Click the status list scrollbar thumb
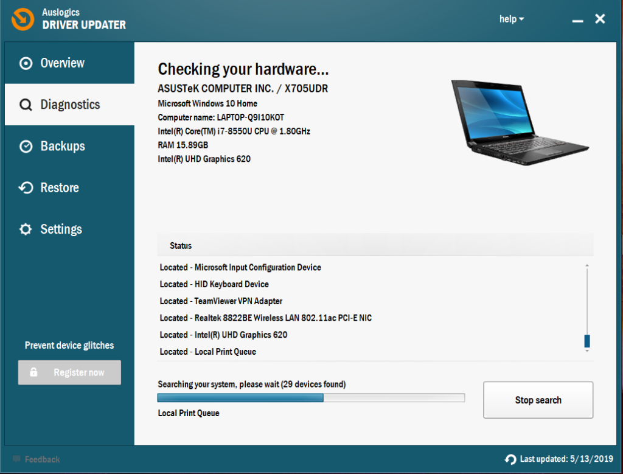623x474 pixels. [586, 341]
